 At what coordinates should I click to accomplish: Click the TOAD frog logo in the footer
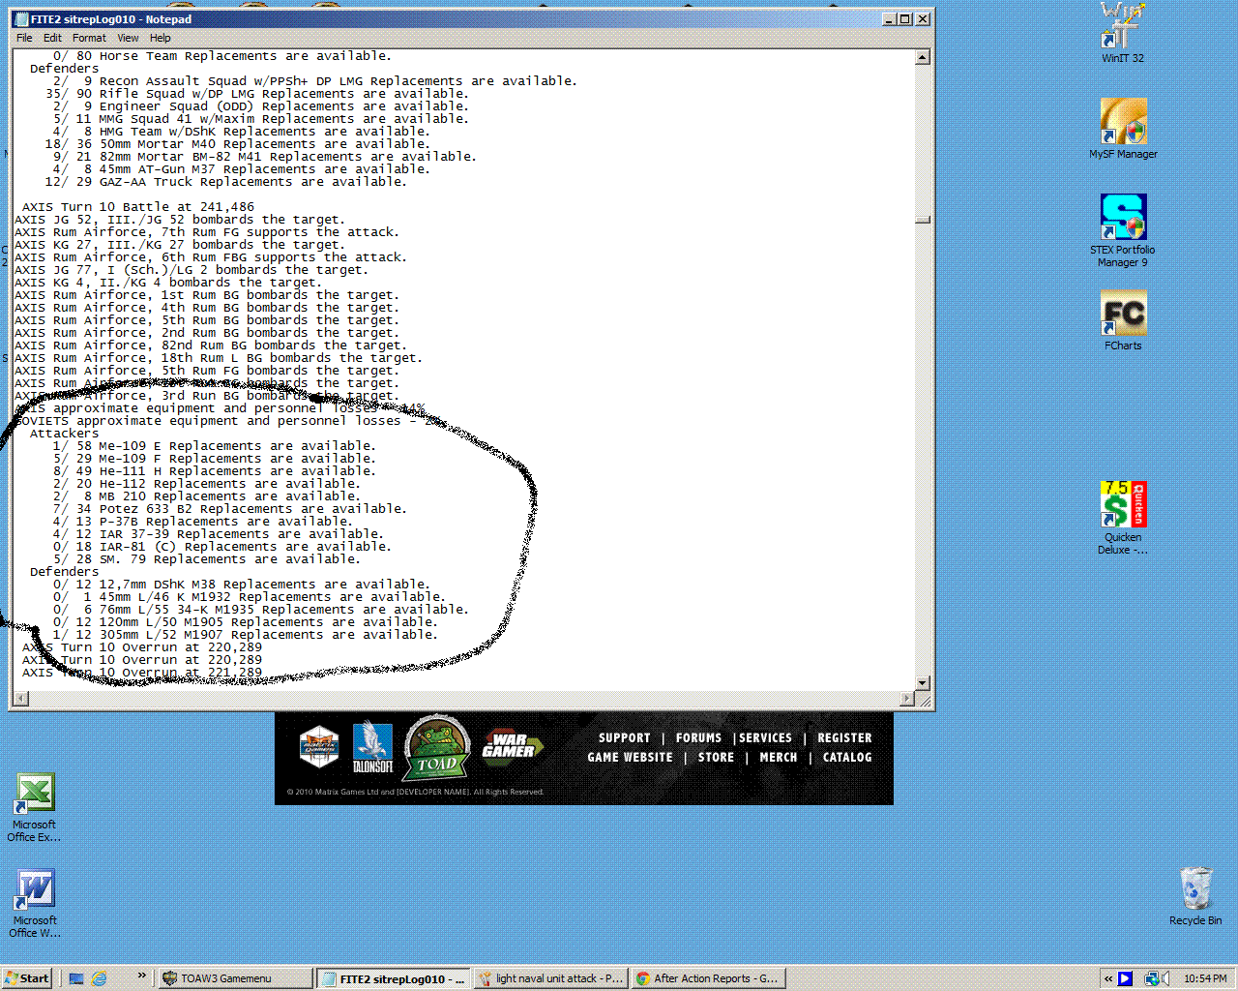(437, 747)
